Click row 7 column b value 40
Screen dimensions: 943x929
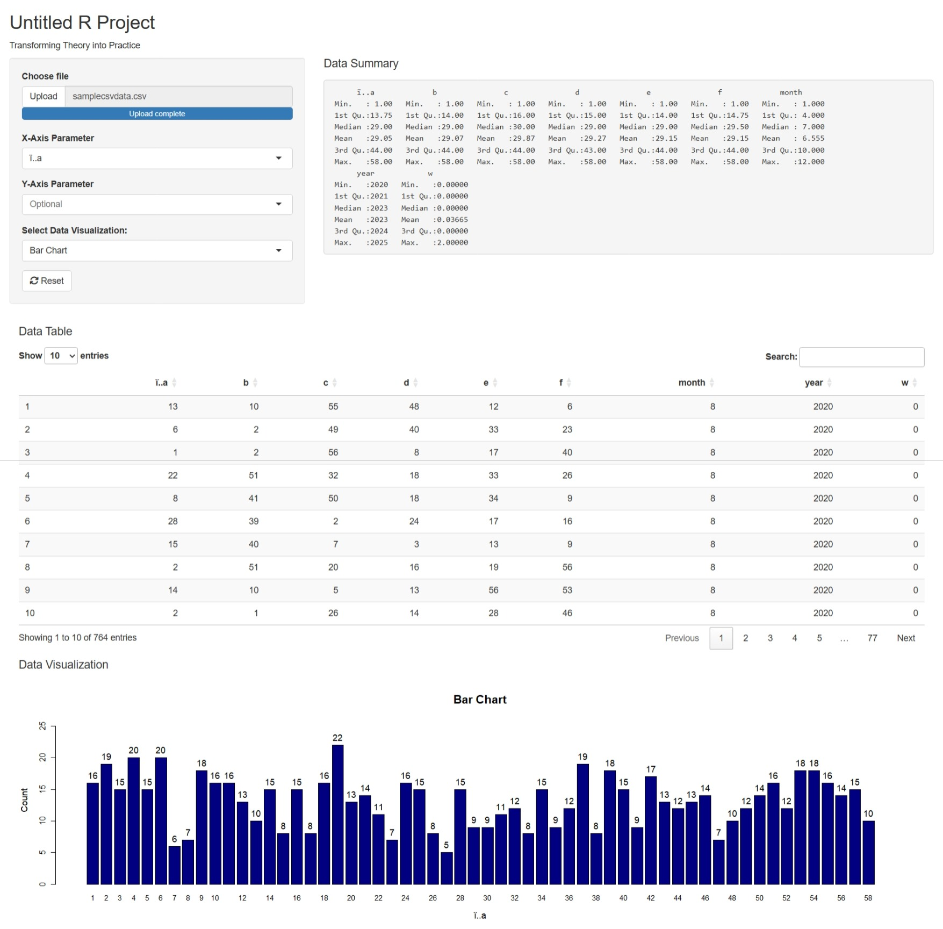pyautogui.click(x=254, y=544)
